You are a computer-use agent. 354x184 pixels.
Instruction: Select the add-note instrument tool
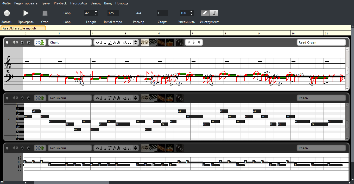[x=214, y=13]
